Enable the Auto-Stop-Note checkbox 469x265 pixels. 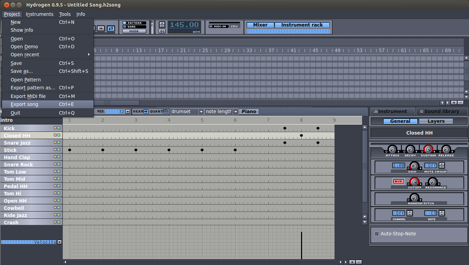tap(377, 234)
